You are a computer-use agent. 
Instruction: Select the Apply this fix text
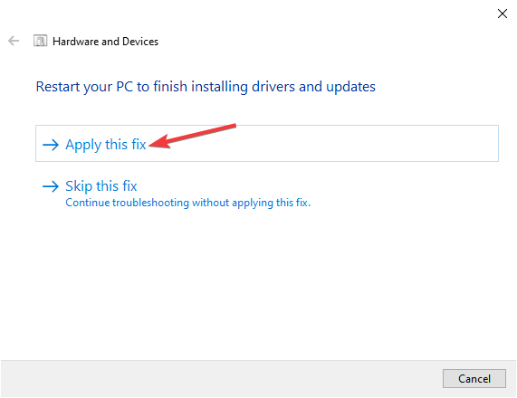pyautogui.click(x=106, y=145)
